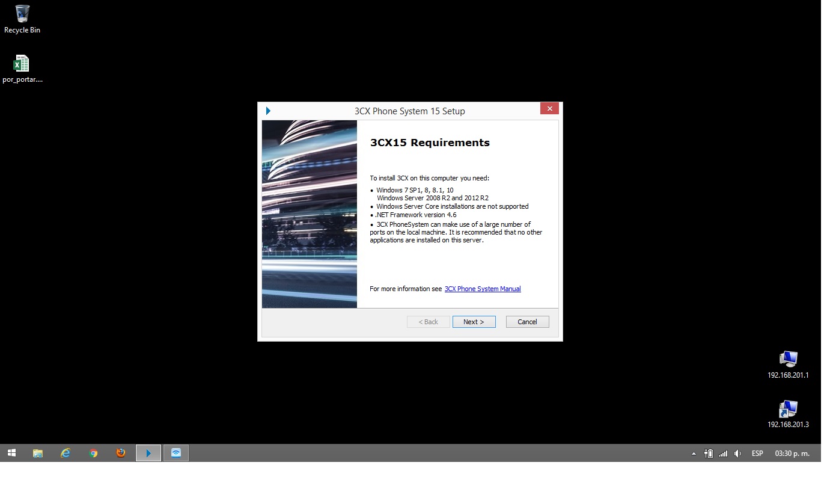The width and height of the screenshot is (827, 486).
Task: Open the Recycle Bin on the desktop
Action: click(x=22, y=19)
